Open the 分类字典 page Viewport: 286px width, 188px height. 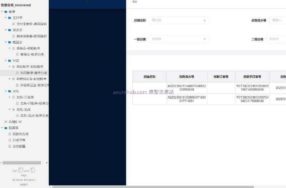pyautogui.click(x=19, y=140)
